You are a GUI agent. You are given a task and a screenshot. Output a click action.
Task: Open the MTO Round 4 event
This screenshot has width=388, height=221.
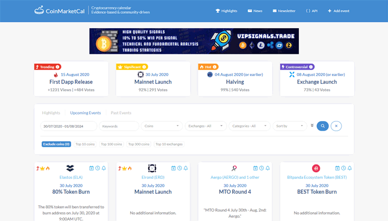235,192
